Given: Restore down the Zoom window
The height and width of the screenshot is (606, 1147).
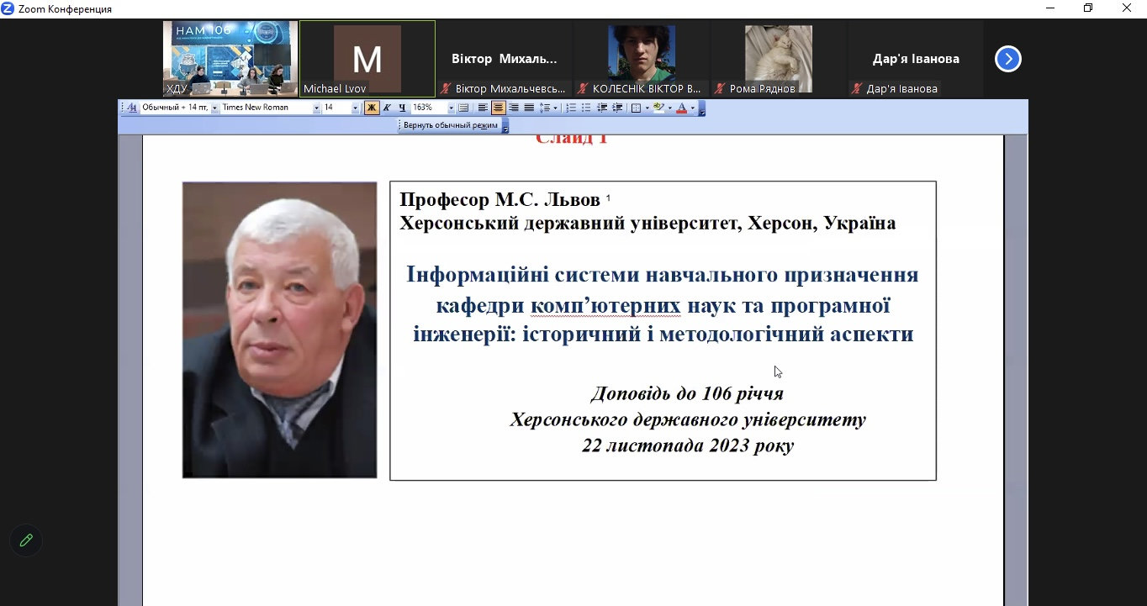Looking at the screenshot, I should click(x=1088, y=8).
